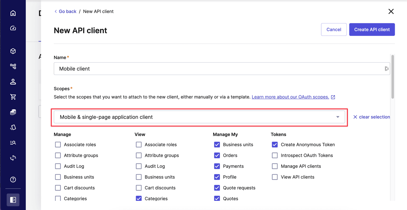Click clear selection to reset scopes

[x=372, y=117]
